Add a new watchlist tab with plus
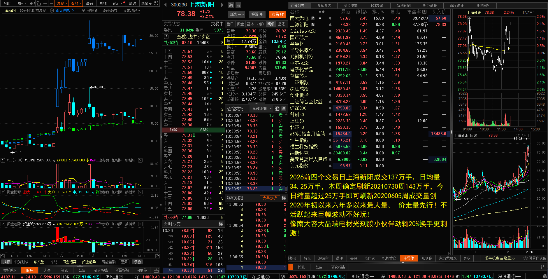Screen dimensions: 548x279 pyautogui.click(x=477, y=258)
